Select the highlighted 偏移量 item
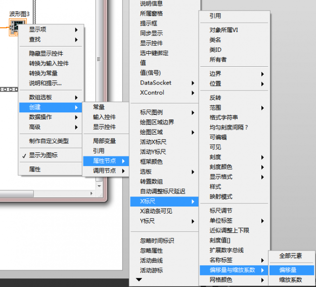This screenshot has width=316, height=287. [292, 270]
